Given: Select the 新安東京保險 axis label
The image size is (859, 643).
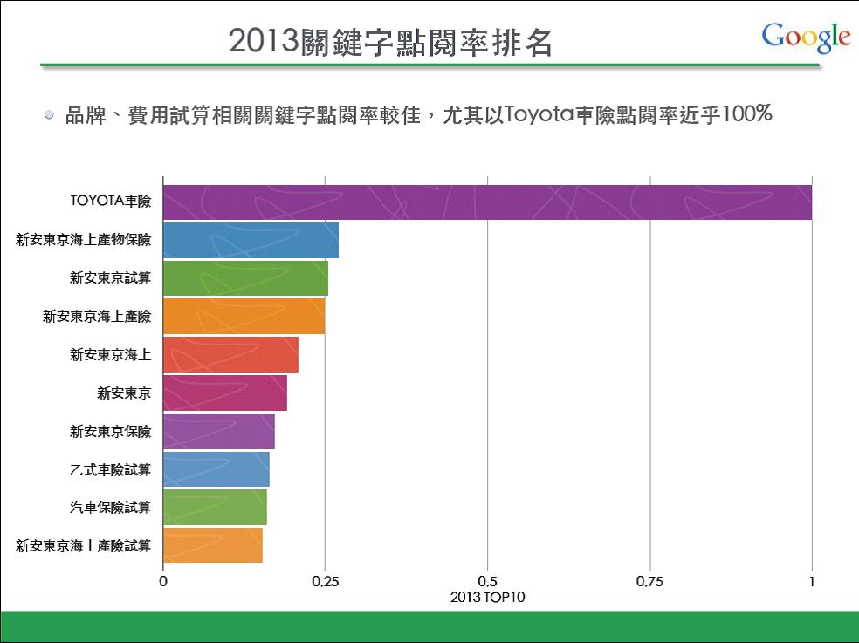Looking at the screenshot, I should [x=110, y=431].
